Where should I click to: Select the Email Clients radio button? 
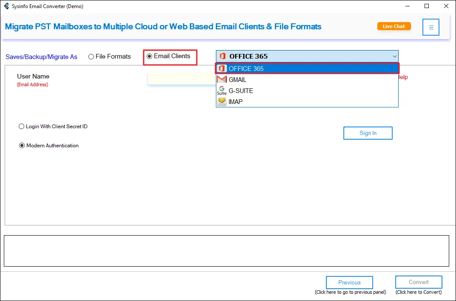[x=149, y=56]
